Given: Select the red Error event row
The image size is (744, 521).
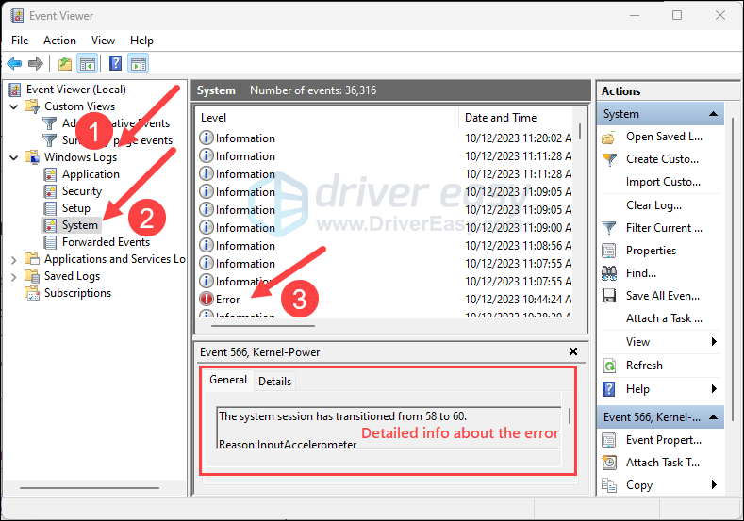Looking at the screenshot, I should click(386, 300).
